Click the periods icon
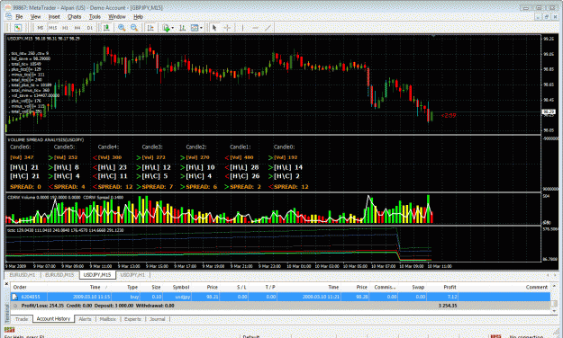This screenshot has width=563, height=338. coord(182,28)
